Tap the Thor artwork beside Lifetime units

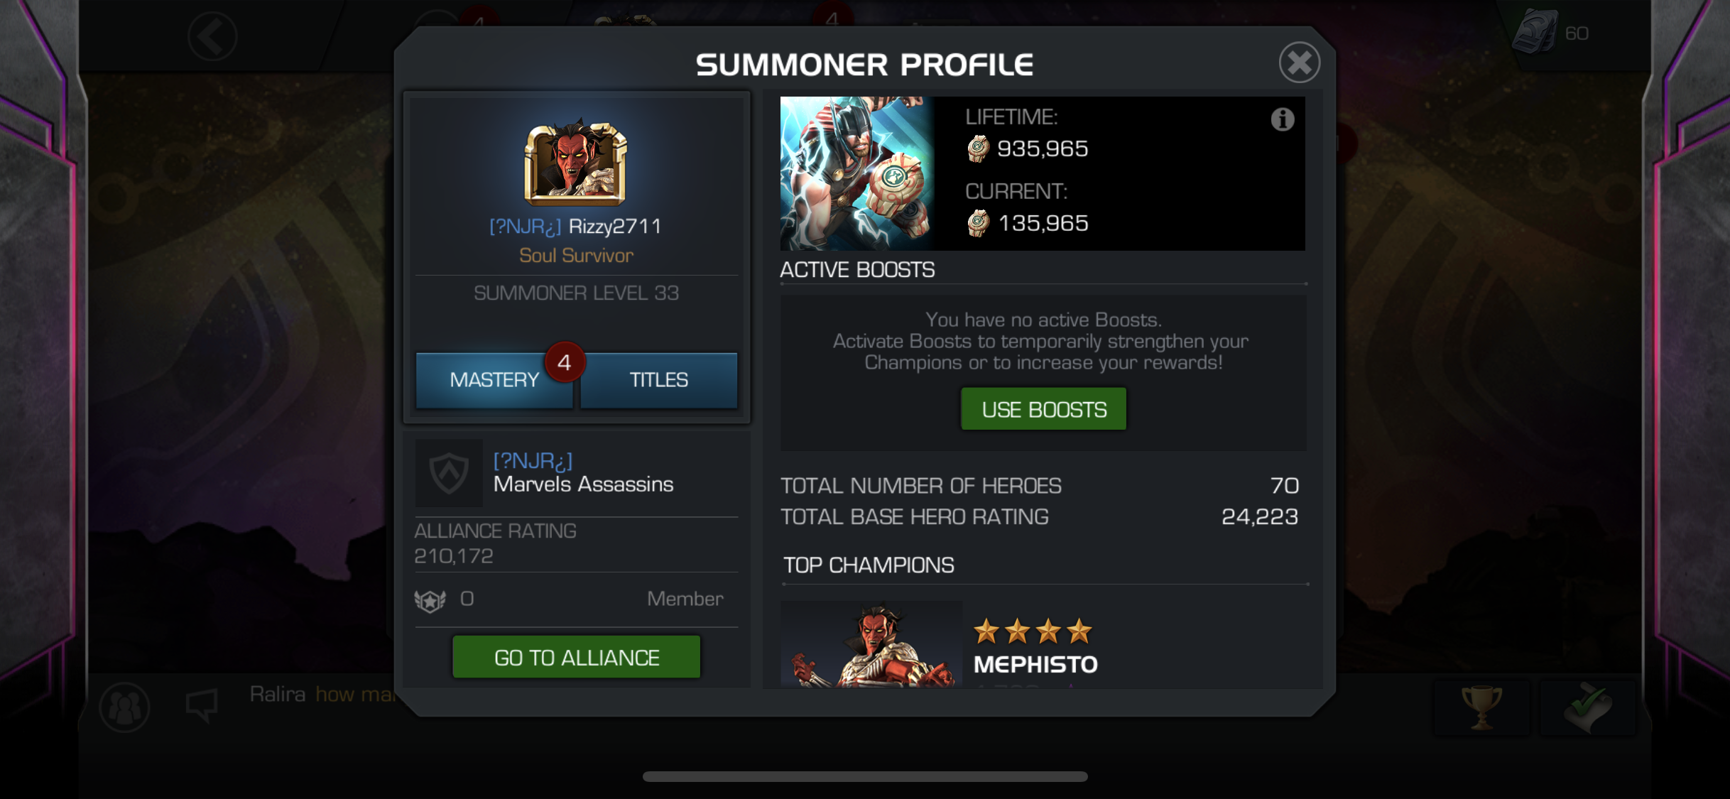pos(856,173)
